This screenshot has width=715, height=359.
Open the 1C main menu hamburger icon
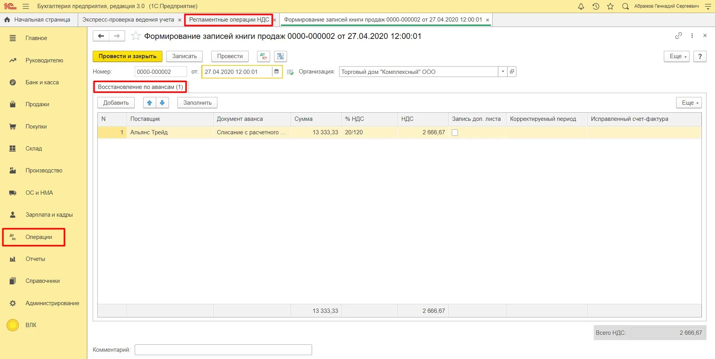click(26, 6)
